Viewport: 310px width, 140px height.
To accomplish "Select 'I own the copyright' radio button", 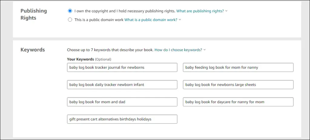I will (70, 11).
